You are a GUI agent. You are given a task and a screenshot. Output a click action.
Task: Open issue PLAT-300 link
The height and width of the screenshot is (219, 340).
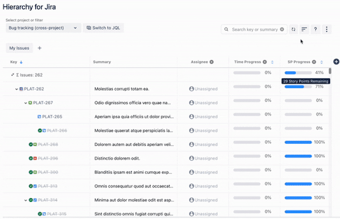48,172
